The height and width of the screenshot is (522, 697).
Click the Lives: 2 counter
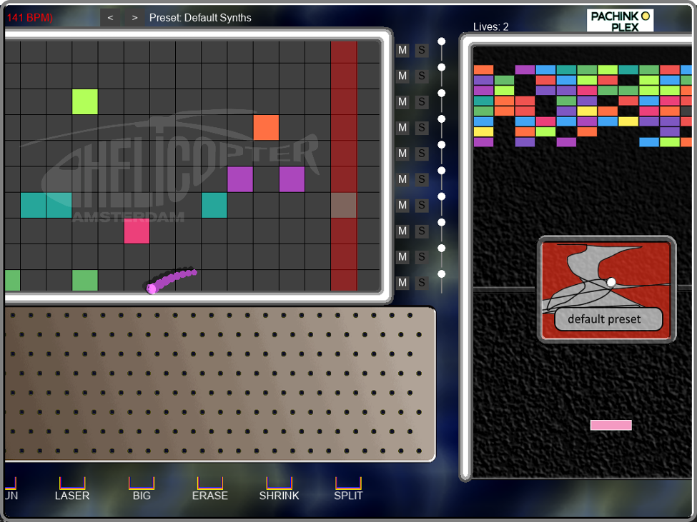491,27
